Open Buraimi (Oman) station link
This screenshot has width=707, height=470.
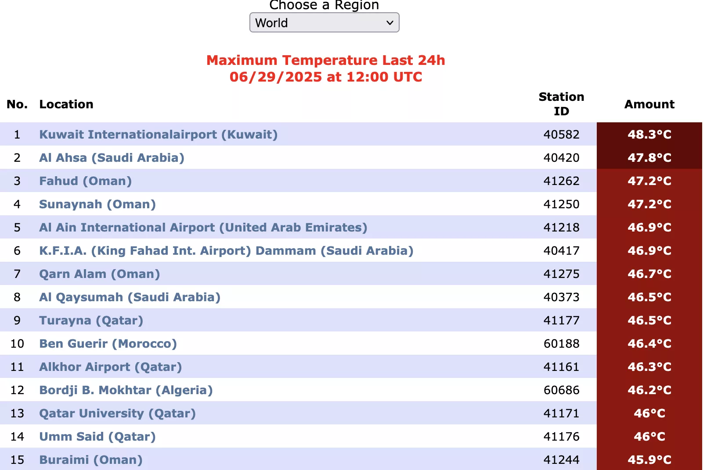pyautogui.click(x=91, y=459)
